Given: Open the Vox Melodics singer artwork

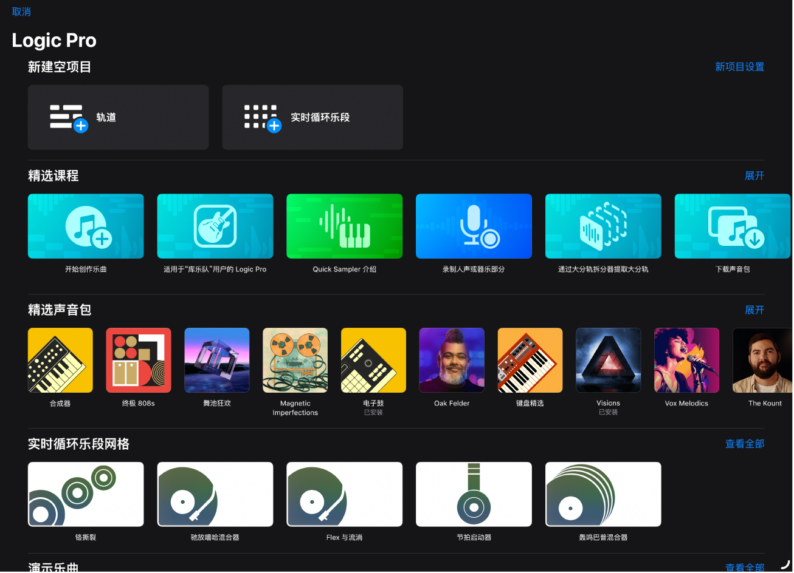Looking at the screenshot, I should (687, 361).
